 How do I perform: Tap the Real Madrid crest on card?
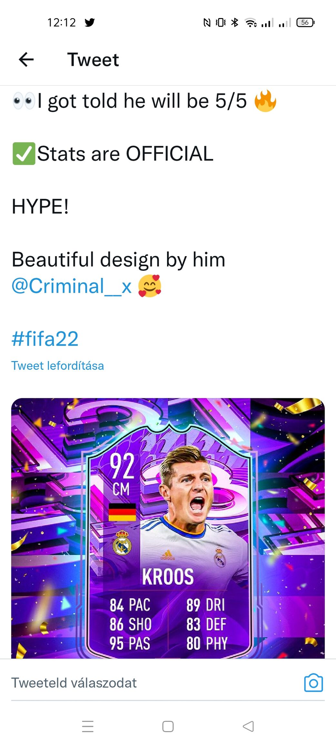122,543
